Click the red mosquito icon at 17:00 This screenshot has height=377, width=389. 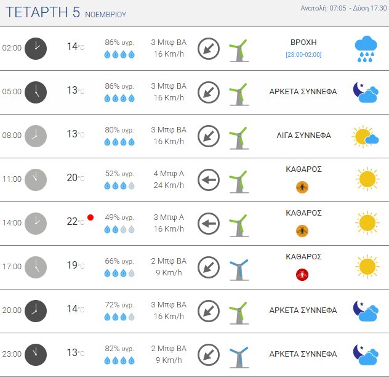click(x=303, y=274)
